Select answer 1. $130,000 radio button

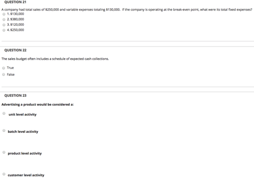click(x=4, y=14)
